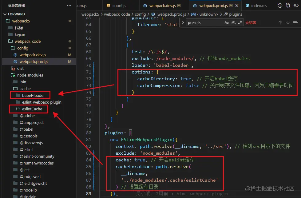This screenshot has height=198, width=301.
Task: Focus the find input containing presets
Action: pos(205,22)
